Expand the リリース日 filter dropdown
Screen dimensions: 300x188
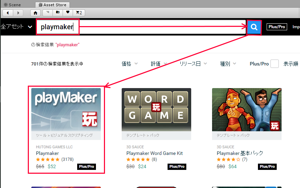click(x=193, y=64)
